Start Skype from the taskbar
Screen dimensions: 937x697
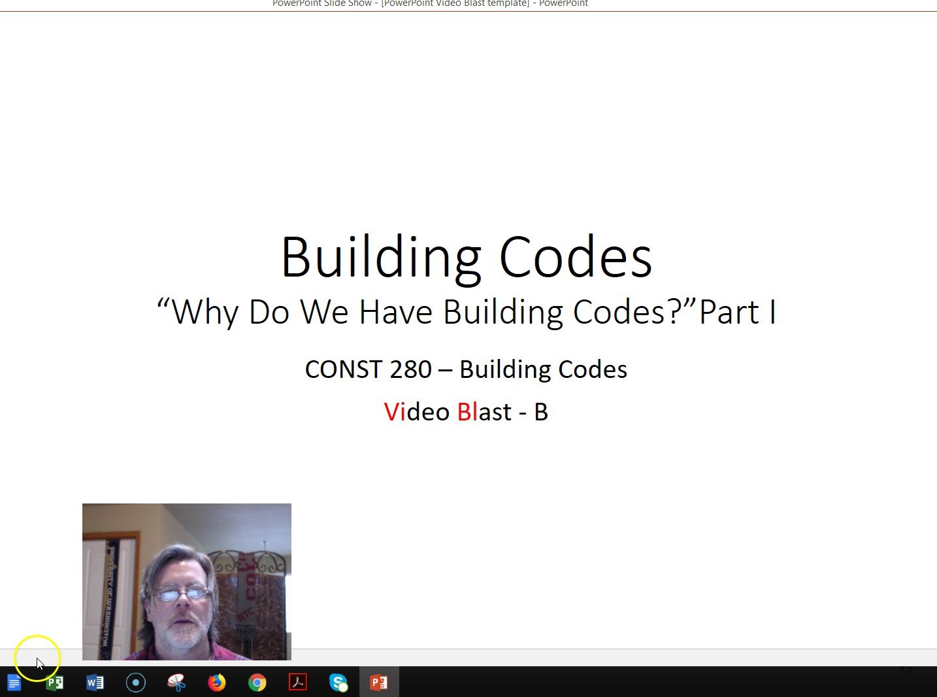(x=338, y=682)
